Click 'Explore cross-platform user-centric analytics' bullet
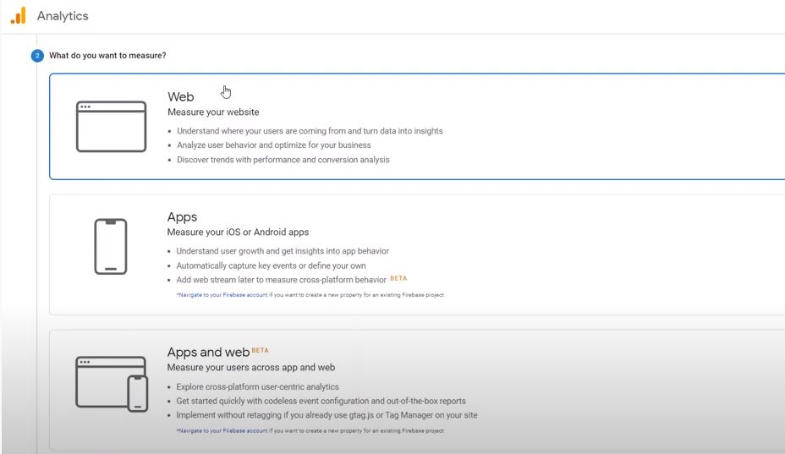The width and height of the screenshot is (785, 454). pyautogui.click(x=257, y=387)
